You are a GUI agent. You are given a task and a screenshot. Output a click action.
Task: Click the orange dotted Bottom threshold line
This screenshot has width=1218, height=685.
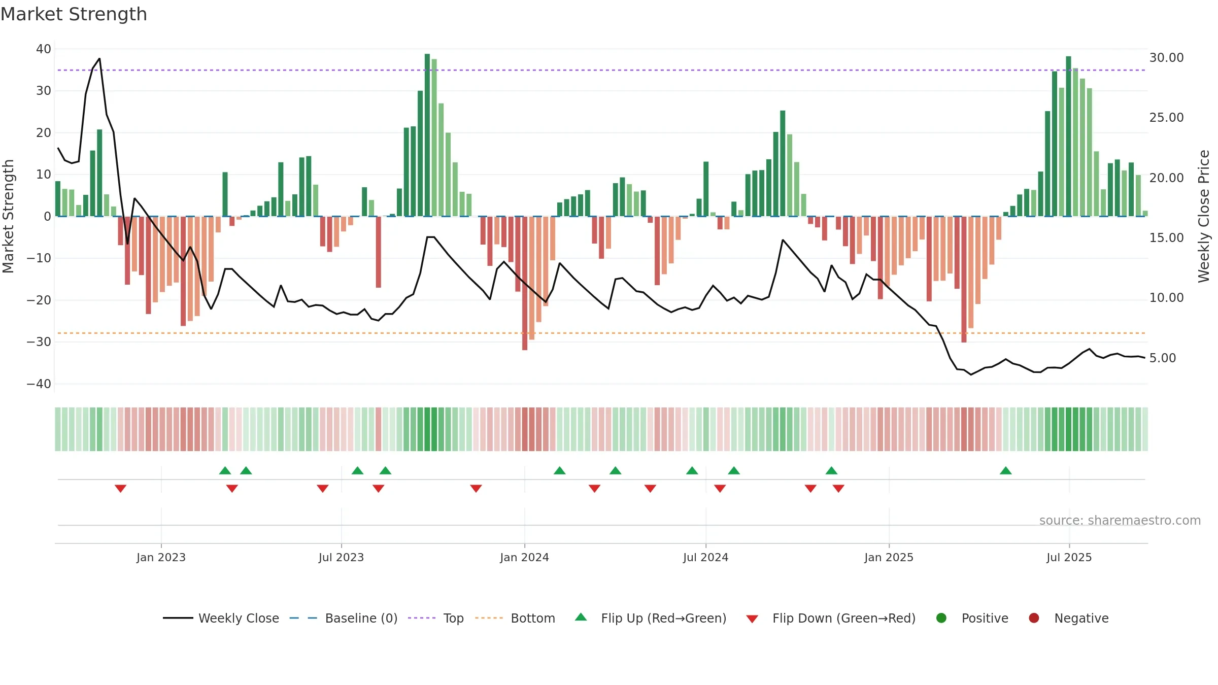point(601,333)
